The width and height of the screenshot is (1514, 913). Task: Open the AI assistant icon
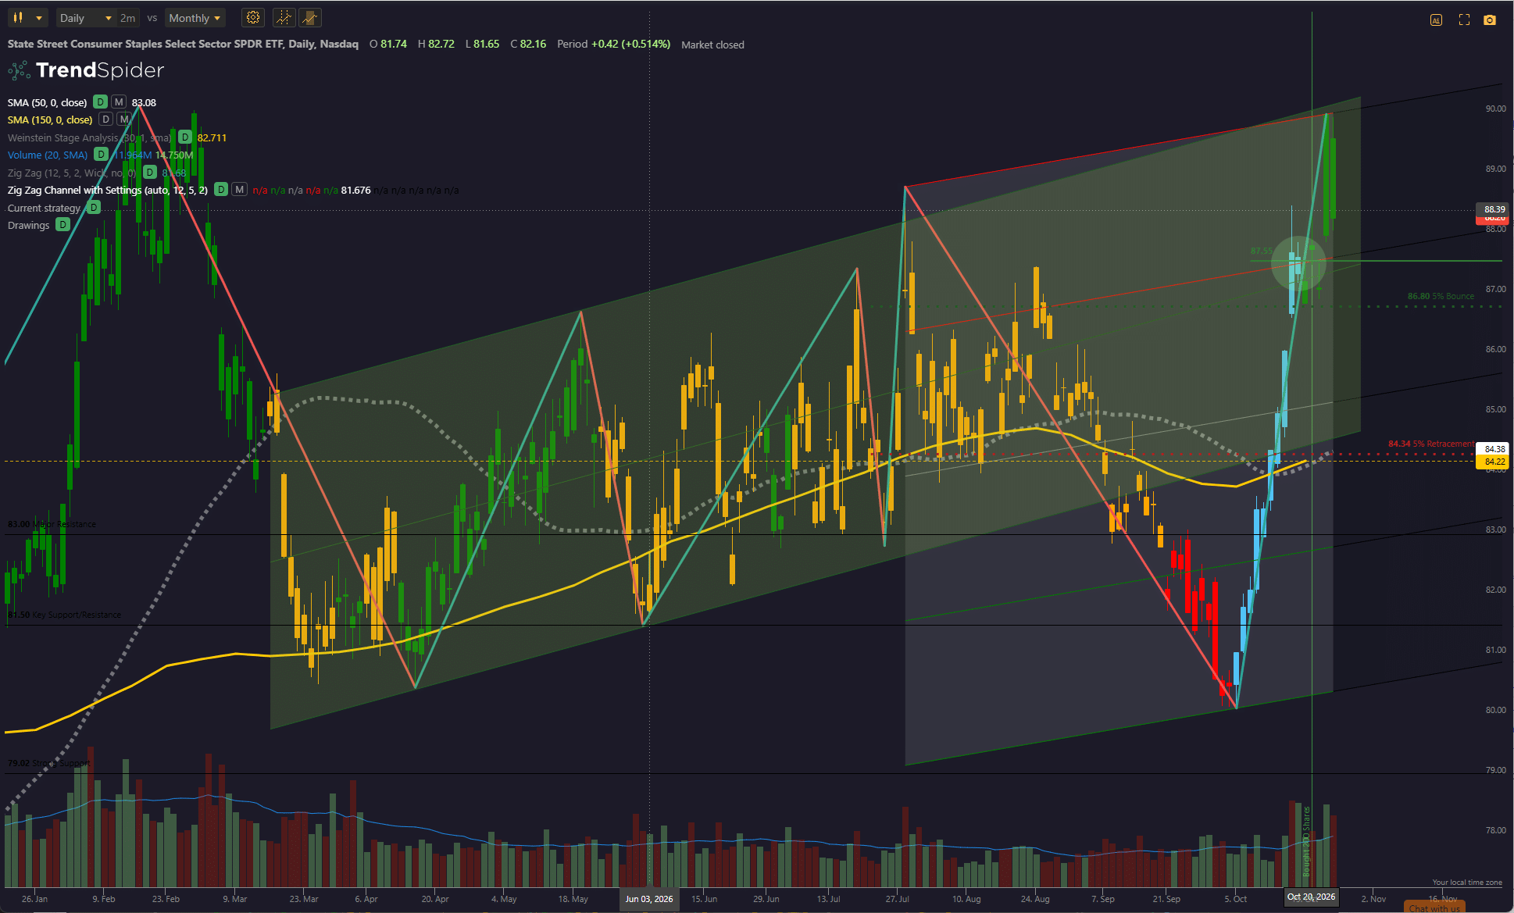click(x=1436, y=20)
